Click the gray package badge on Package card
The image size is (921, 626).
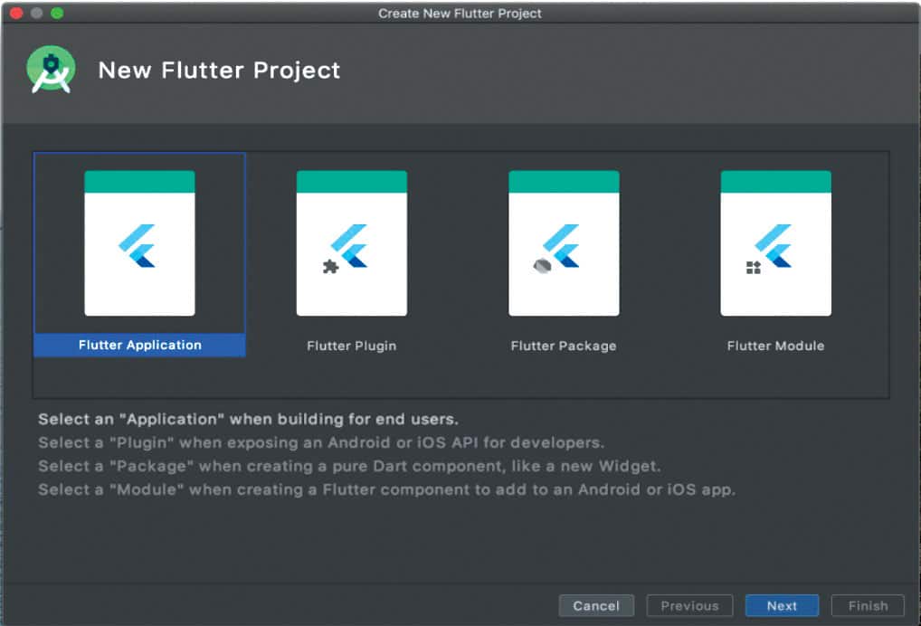(542, 267)
